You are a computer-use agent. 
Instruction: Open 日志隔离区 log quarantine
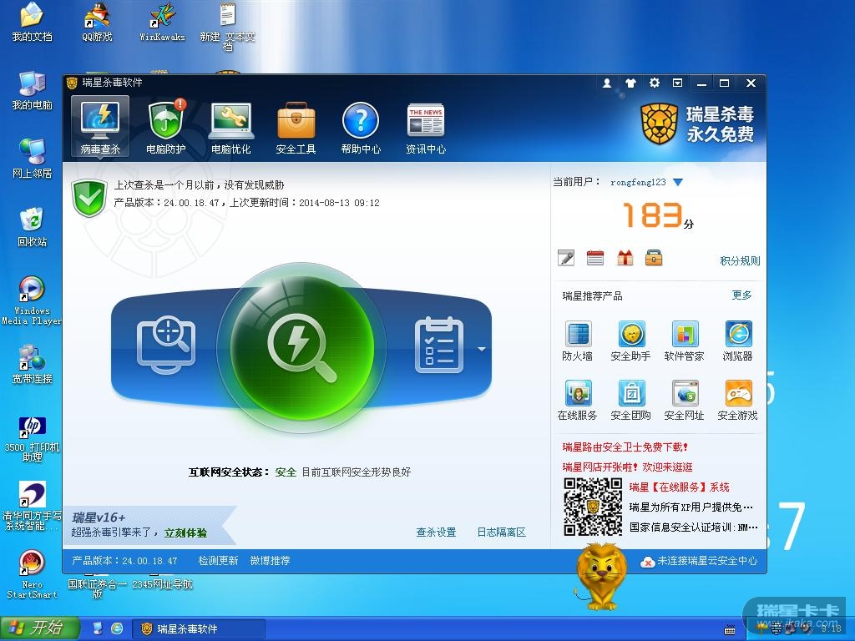[502, 532]
